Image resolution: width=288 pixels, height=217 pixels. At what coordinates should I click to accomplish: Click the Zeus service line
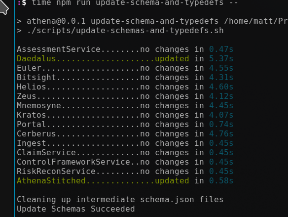click(x=125, y=96)
